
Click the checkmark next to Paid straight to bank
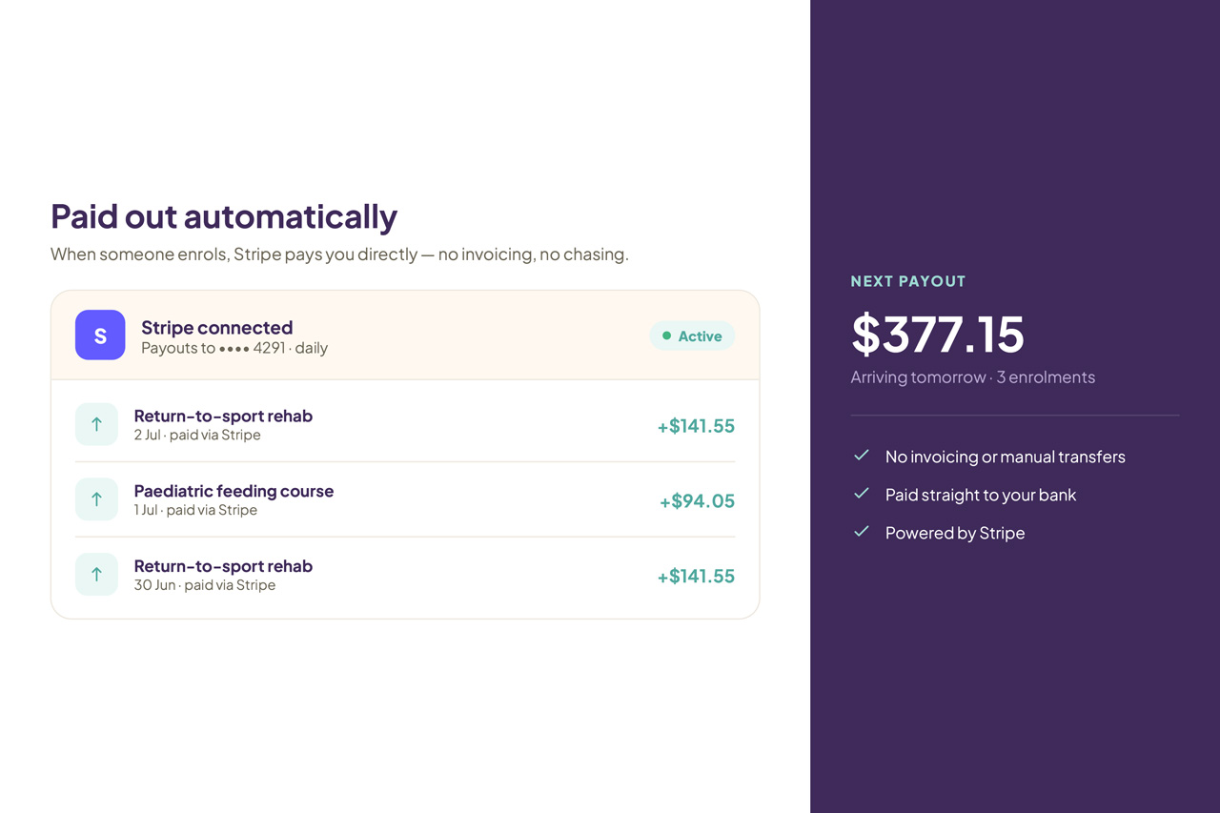(x=862, y=494)
